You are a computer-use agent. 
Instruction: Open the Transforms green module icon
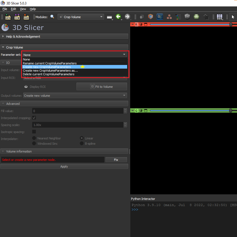[x=196, y=17]
